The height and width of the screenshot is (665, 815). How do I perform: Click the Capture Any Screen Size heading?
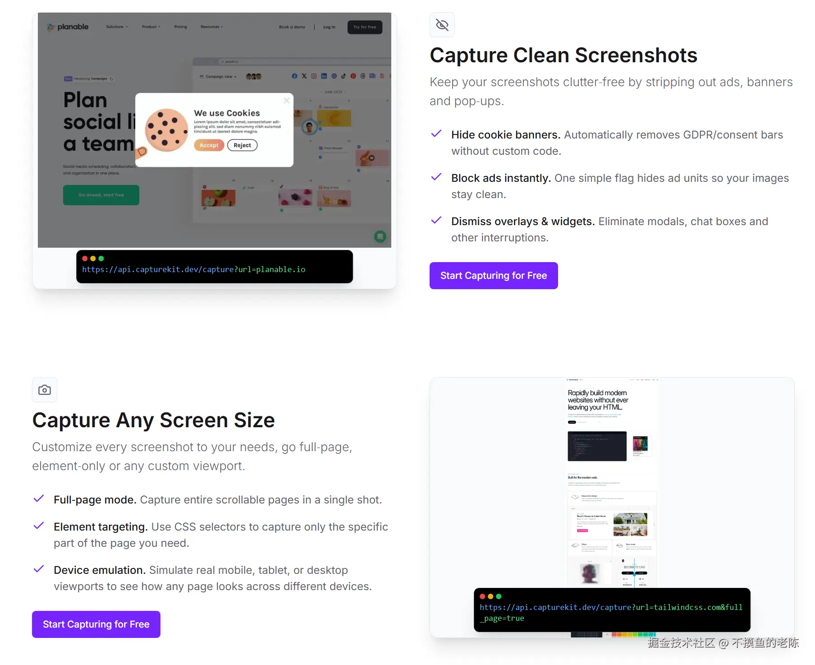153,420
